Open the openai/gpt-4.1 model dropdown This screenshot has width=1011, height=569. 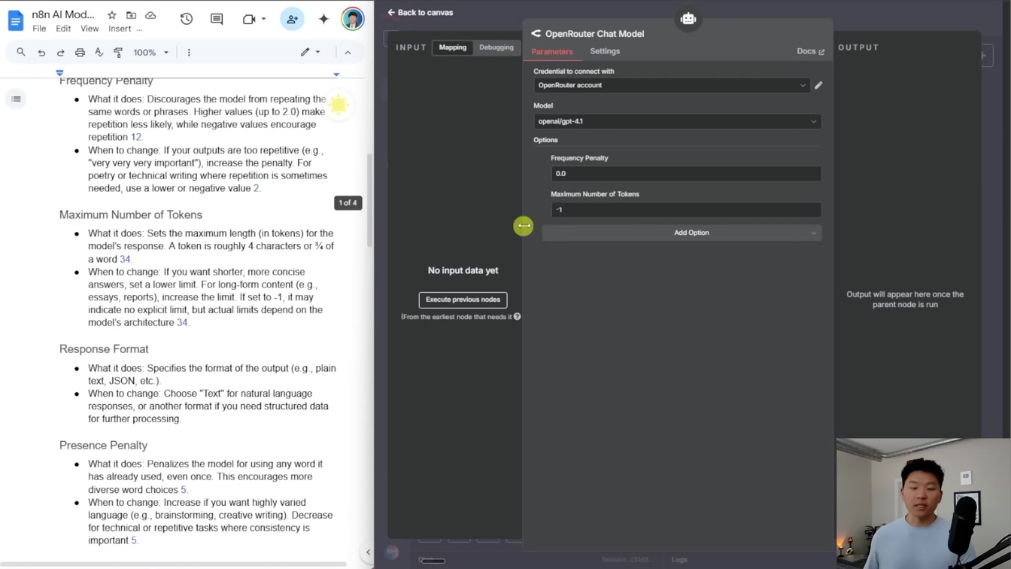pyautogui.click(x=677, y=121)
